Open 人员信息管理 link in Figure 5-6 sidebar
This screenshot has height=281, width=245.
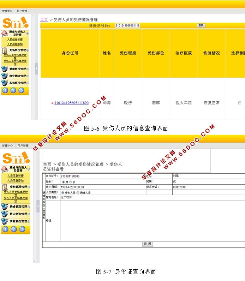[x=15, y=40]
